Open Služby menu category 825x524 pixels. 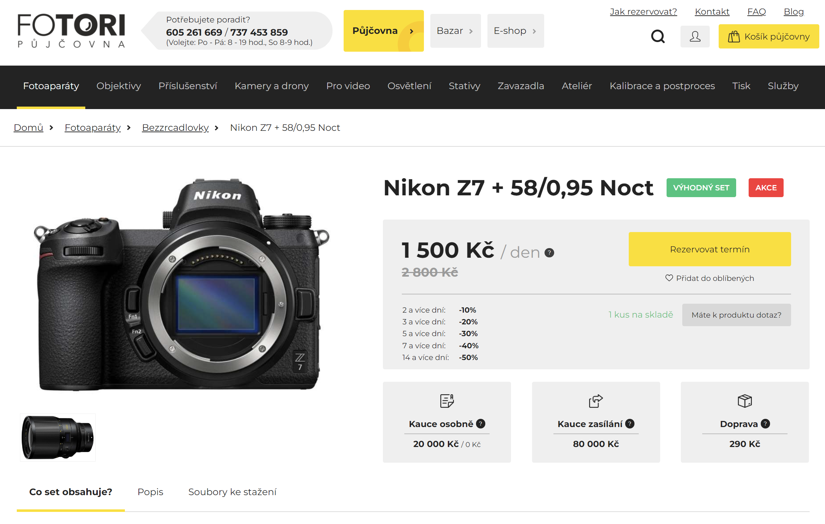783,86
